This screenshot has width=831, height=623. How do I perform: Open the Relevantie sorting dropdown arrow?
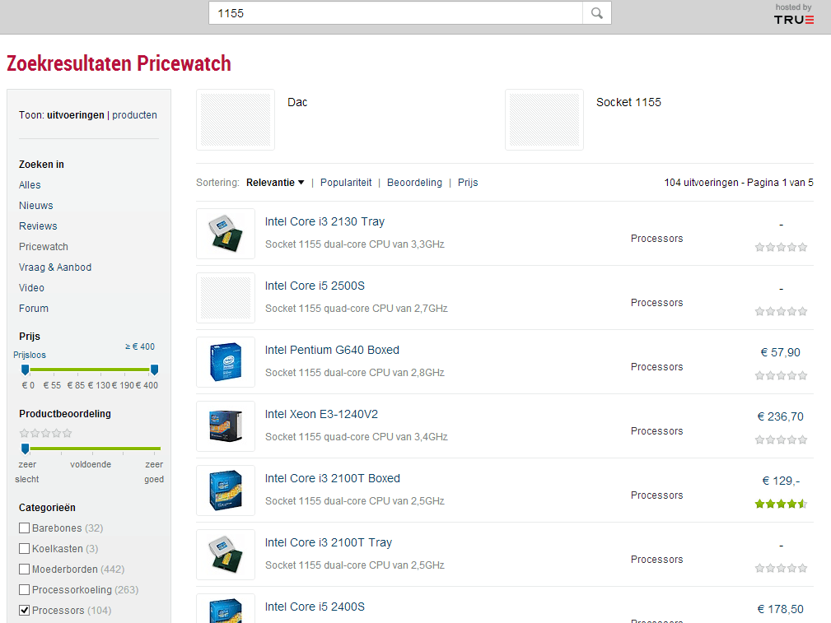click(x=301, y=182)
